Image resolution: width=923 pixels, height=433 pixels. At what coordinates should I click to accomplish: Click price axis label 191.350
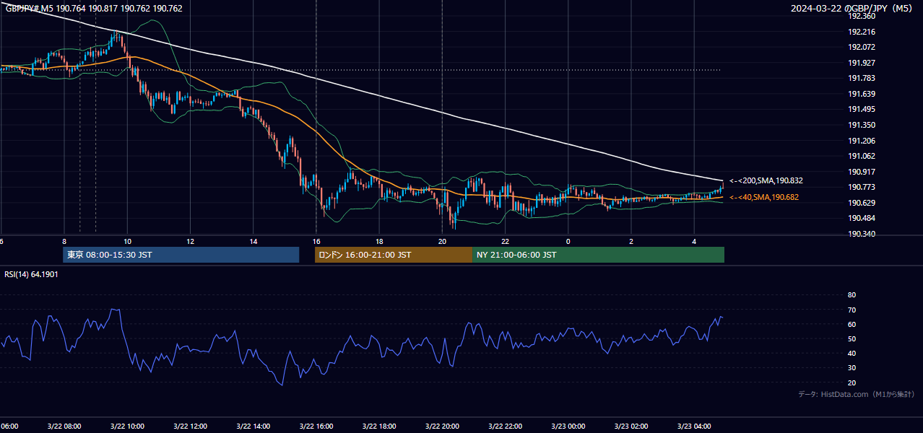pos(861,125)
